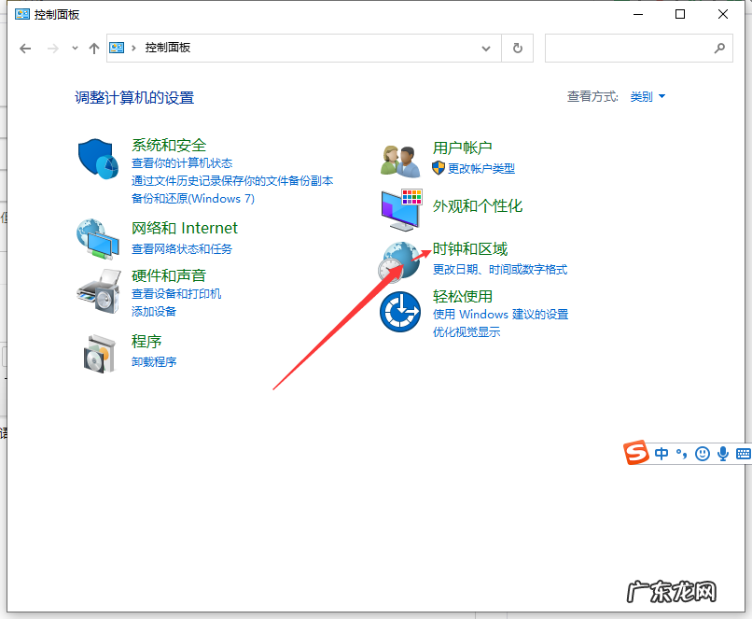Toggle punctuation mode on Sogou input bar
The height and width of the screenshot is (619, 752).
(x=680, y=454)
